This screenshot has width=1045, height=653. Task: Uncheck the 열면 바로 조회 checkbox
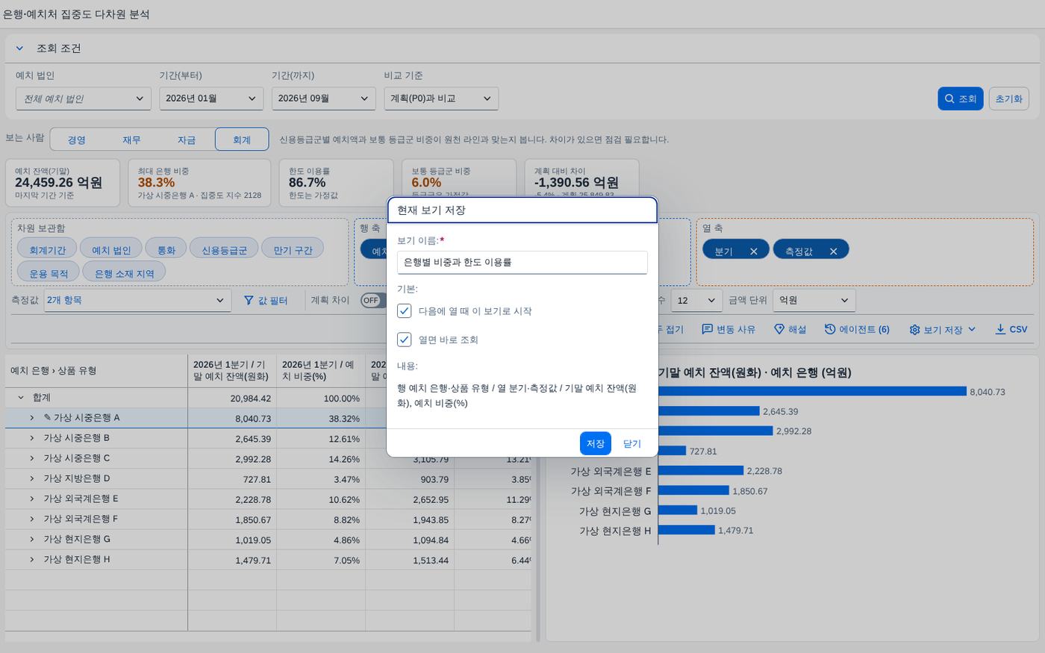click(x=404, y=340)
